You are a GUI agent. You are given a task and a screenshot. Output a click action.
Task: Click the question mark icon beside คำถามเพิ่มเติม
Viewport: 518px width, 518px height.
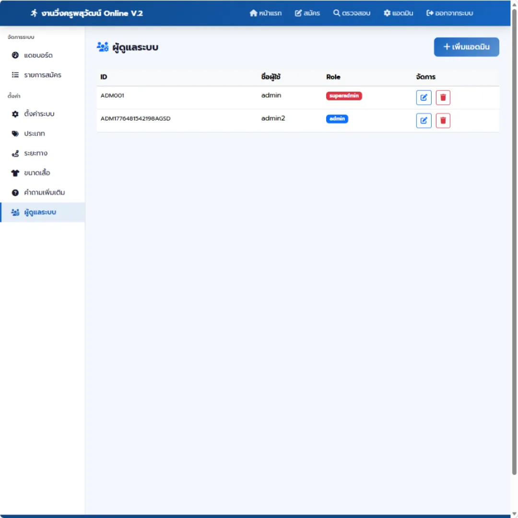pos(15,193)
